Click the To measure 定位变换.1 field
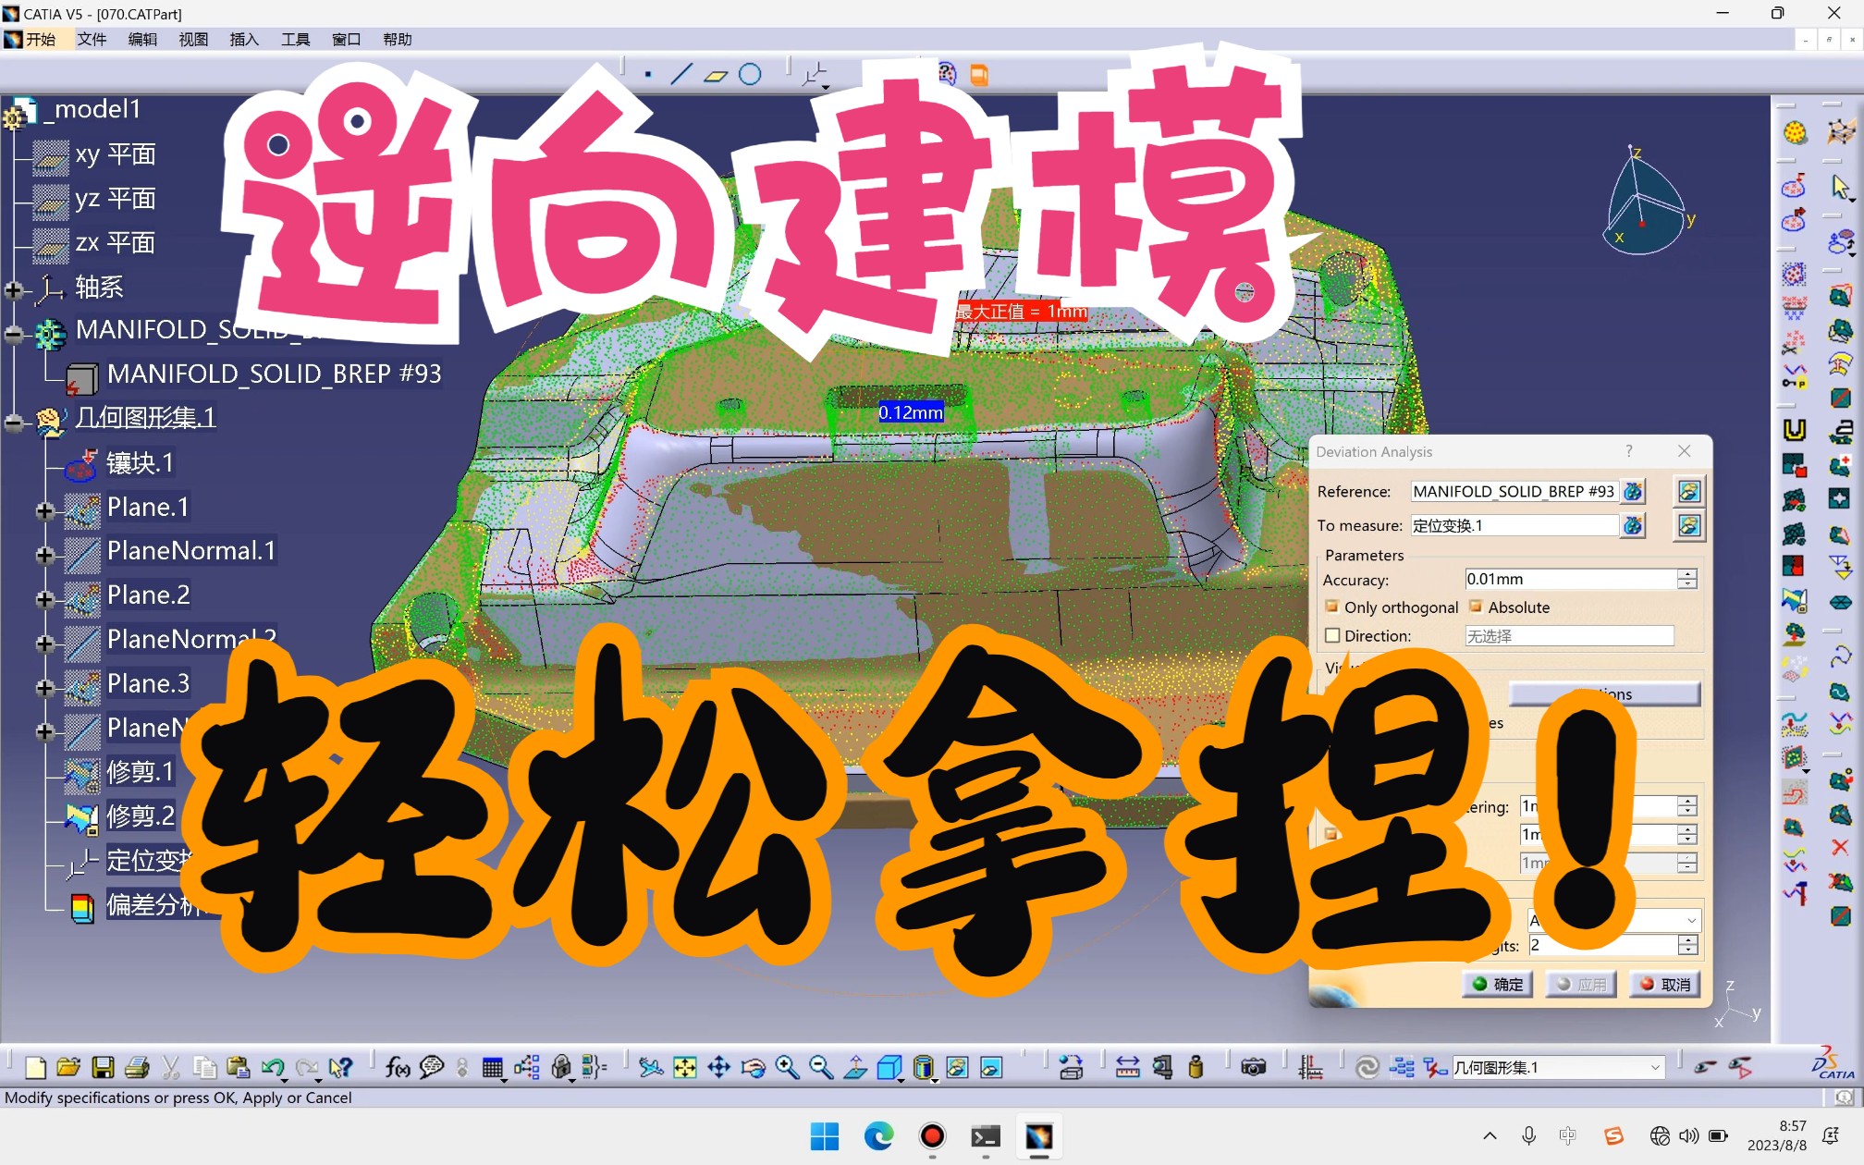 pyautogui.click(x=1514, y=525)
